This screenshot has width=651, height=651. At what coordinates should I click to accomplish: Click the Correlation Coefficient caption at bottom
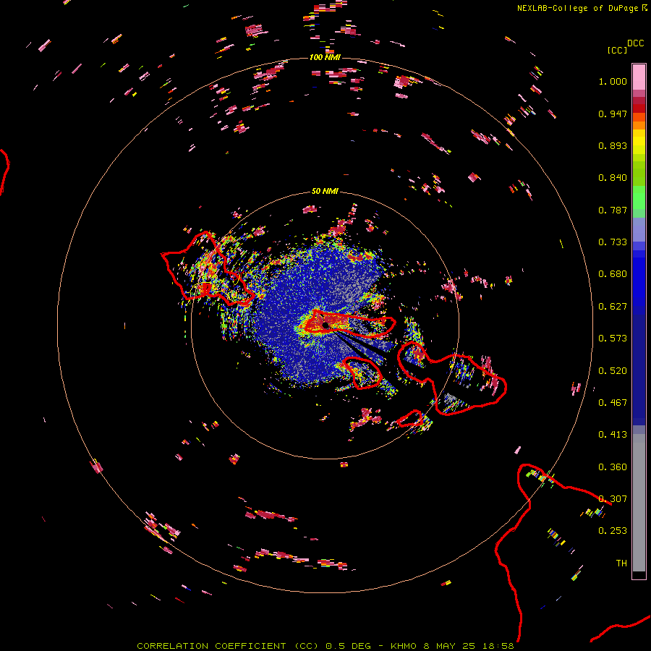[x=325, y=646]
